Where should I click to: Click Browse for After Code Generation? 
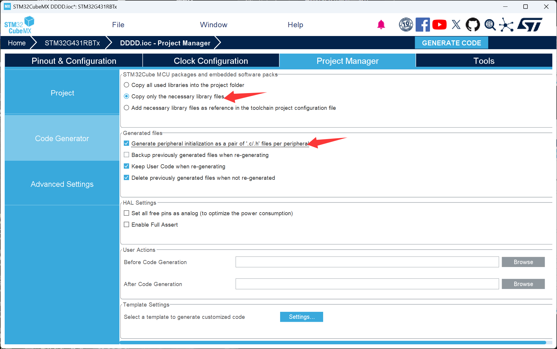tap(523, 284)
